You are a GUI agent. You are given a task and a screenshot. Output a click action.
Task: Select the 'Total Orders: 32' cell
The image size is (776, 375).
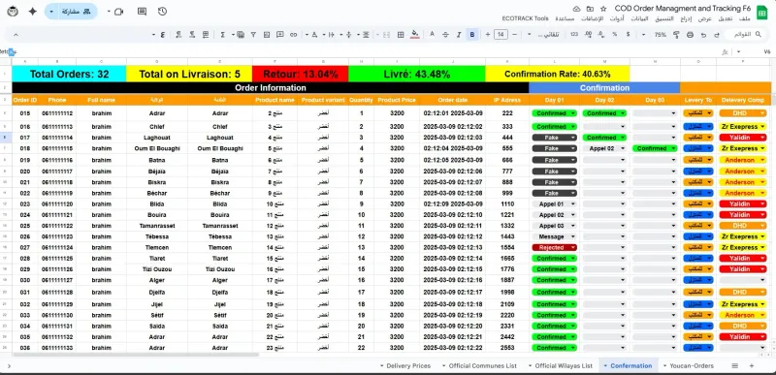click(69, 74)
